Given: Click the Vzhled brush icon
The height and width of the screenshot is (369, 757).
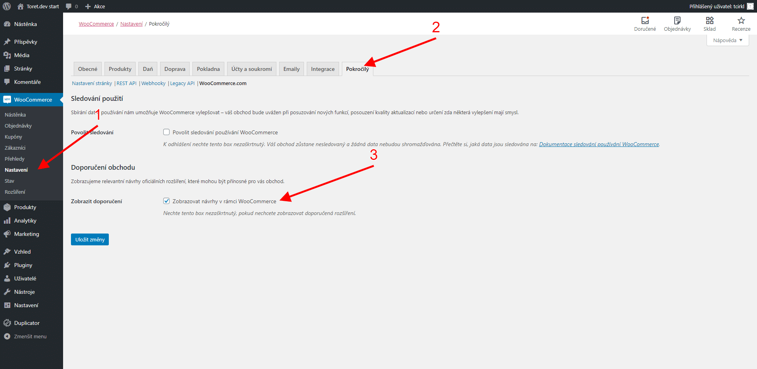Looking at the screenshot, I should pyautogui.click(x=7, y=252).
